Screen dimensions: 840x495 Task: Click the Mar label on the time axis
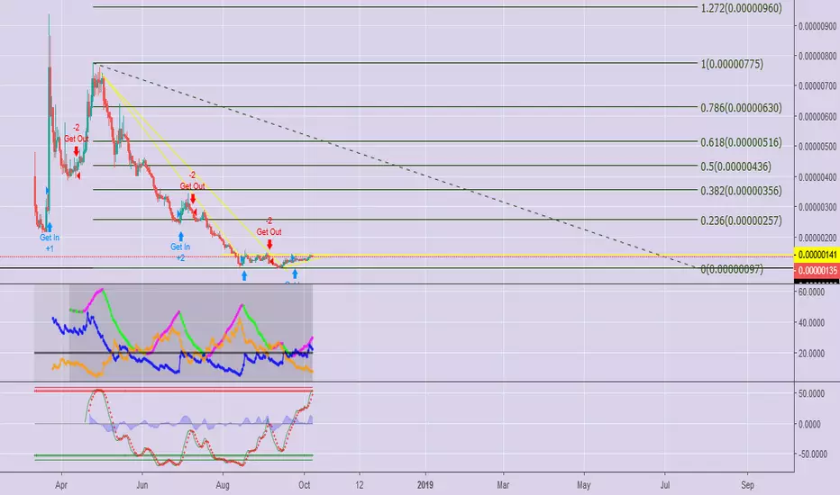503,485
